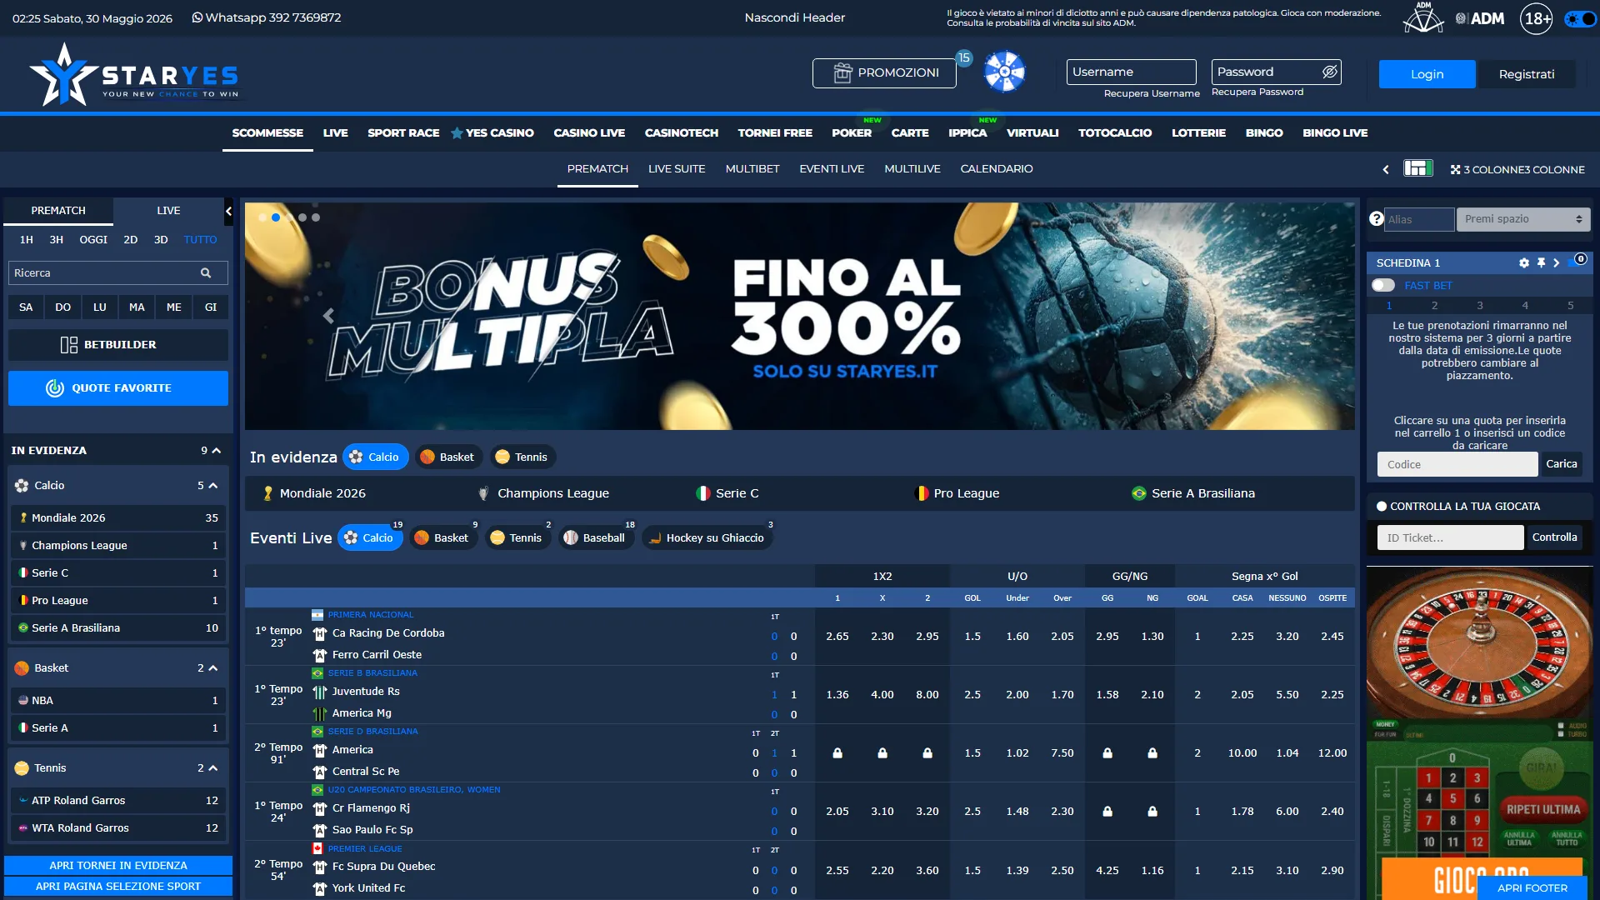Filter In evidenza by Basket
Image resolution: width=1600 pixels, height=900 pixels.
[x=447, y=457]
